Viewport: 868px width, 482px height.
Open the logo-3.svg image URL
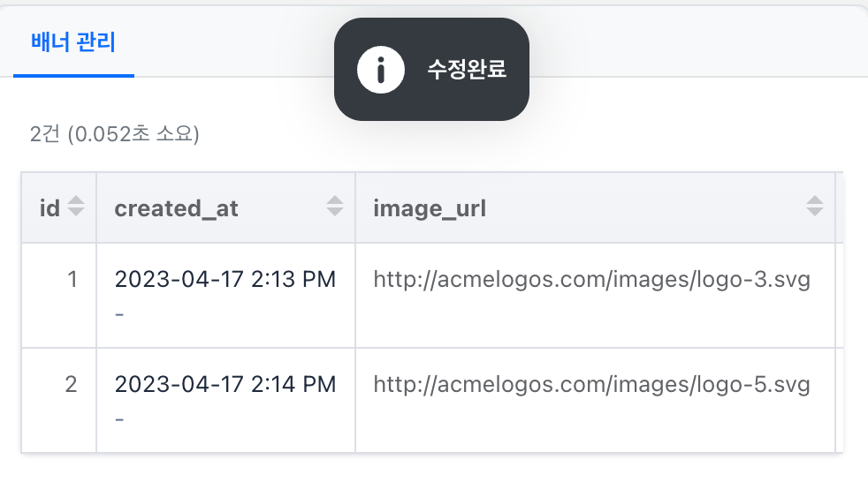click(591, 279)
